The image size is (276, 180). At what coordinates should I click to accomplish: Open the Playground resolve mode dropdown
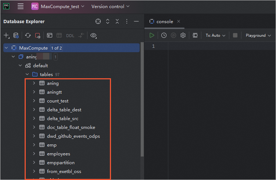point(258,35)
